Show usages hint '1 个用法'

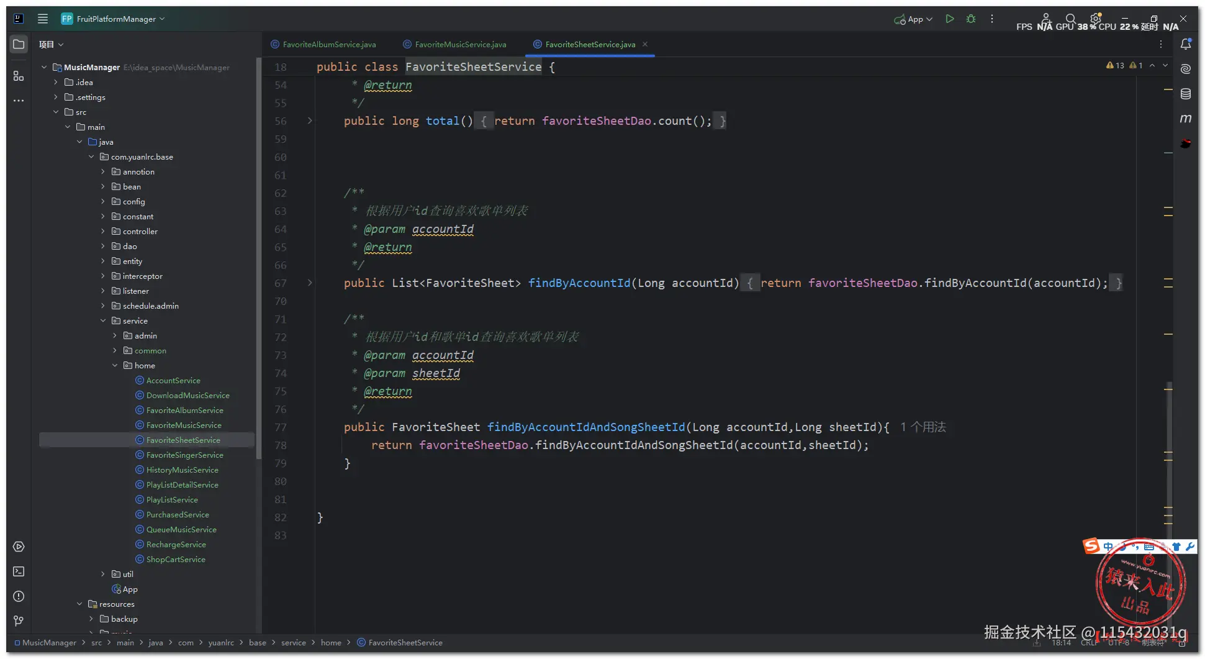[x=923, y=427]
